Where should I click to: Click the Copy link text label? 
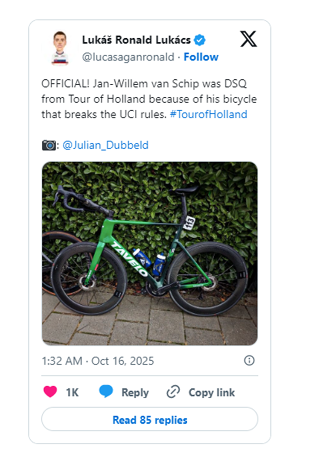point(212,392)
